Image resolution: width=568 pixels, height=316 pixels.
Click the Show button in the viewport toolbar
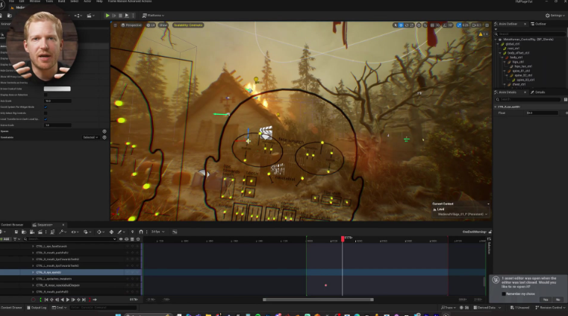(x=163, y=25)
